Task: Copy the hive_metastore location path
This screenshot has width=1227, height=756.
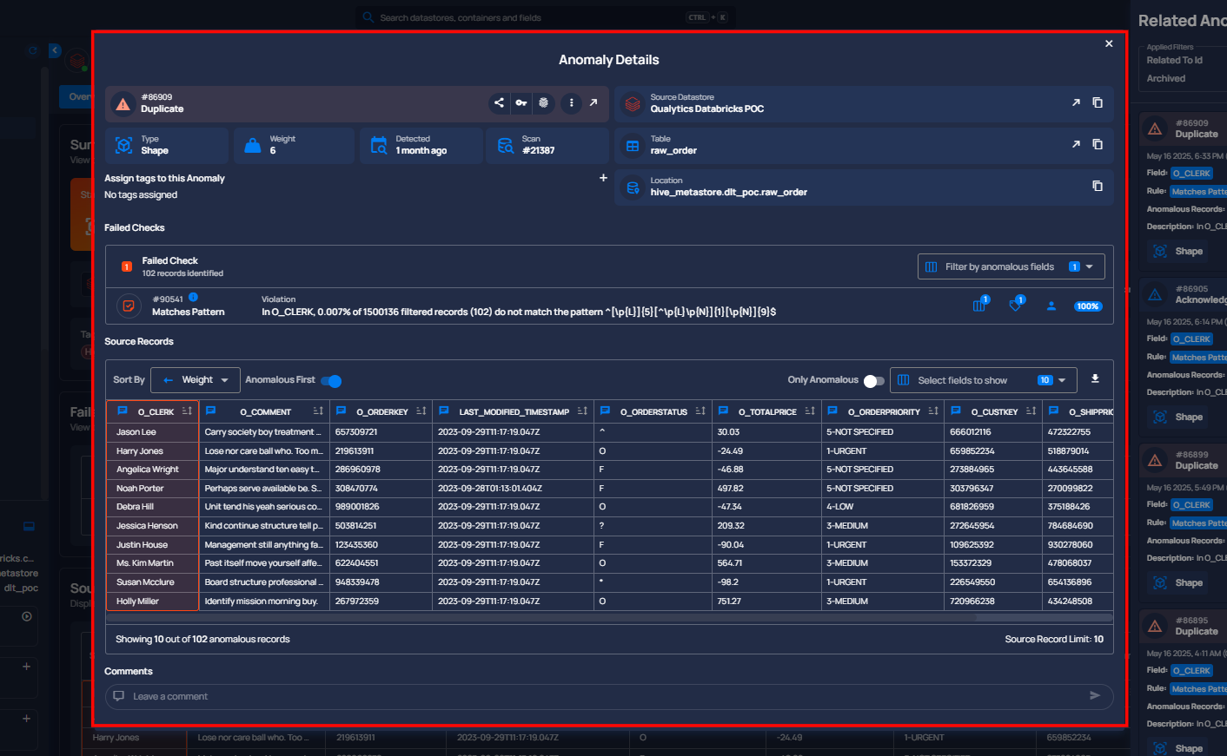Action: 1098,186
